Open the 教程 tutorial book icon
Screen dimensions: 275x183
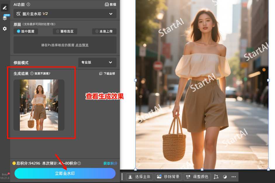tap(107, 5)
